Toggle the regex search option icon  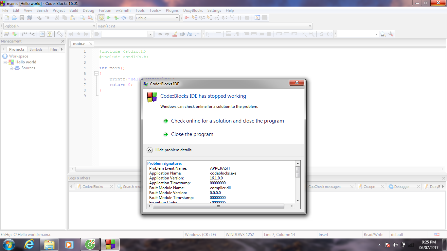coord(197,34)
